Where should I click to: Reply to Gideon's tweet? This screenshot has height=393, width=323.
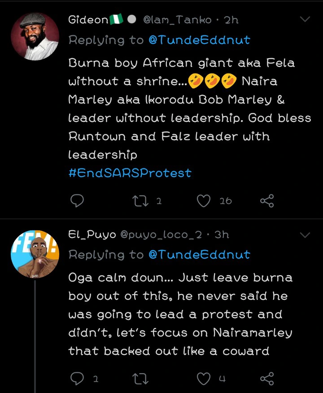78,201
